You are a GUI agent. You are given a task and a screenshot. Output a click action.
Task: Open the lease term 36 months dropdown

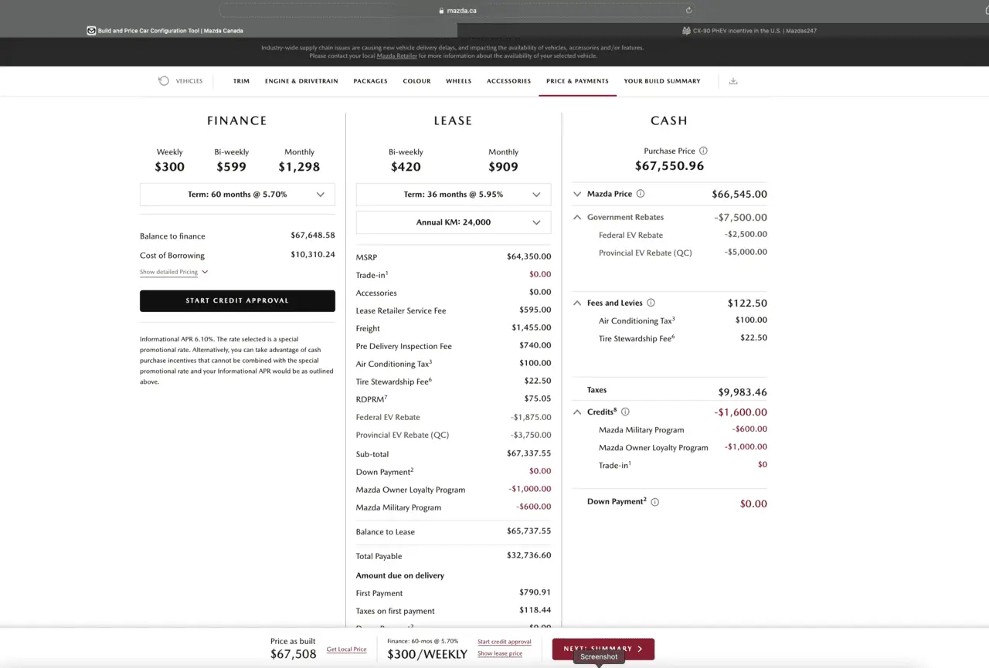pos(454,195)
